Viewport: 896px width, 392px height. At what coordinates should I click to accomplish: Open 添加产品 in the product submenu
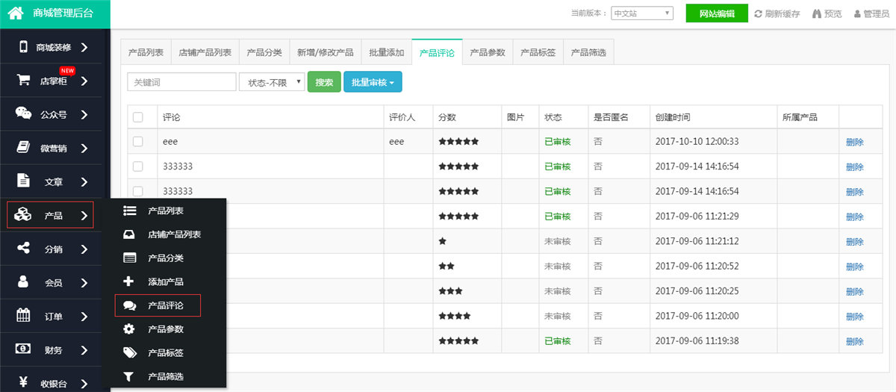tap(166, 281)
